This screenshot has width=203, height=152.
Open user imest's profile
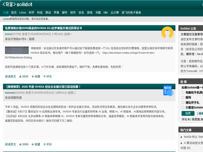point(8,34)
